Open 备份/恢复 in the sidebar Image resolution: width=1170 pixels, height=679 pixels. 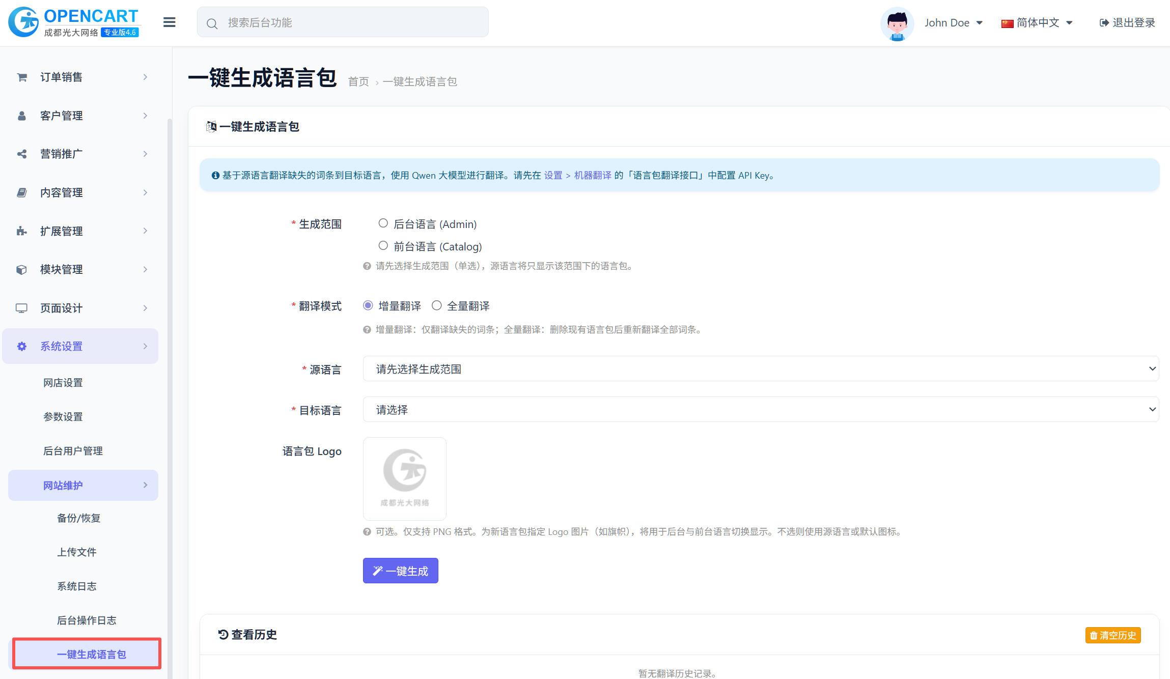click(78, 518)
